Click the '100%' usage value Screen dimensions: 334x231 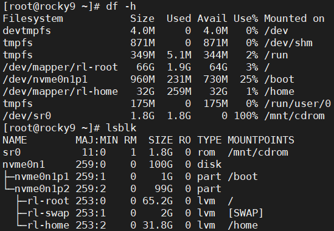246,116
